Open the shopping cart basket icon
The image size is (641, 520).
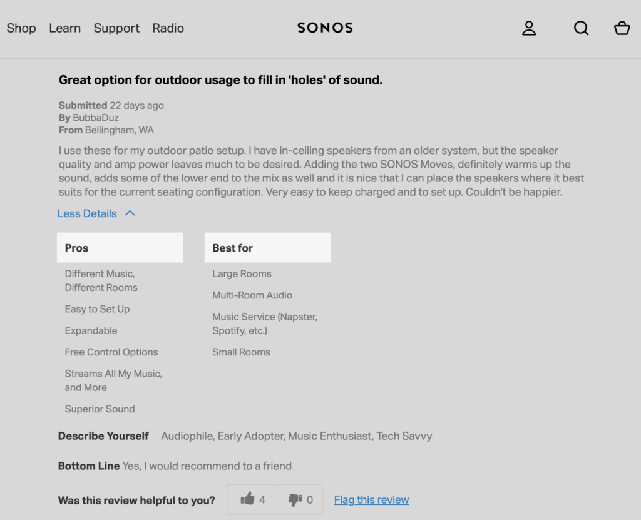[x=622, y=28]
